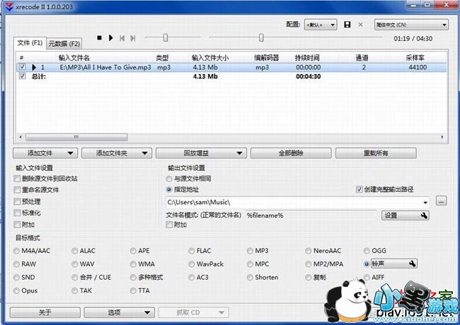Open the 简体中文 (CN) language dropdown
The height and width of the screenshot is (325, 460).
click(411, 25)
